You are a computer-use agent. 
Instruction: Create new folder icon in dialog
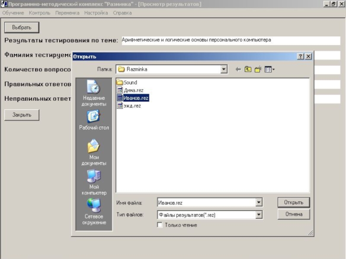coord(258,69)
